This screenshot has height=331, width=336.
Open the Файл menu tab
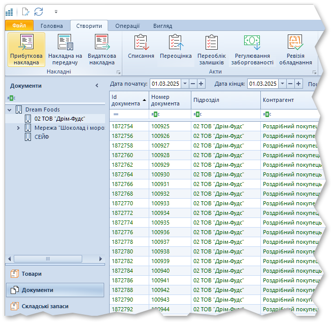pyautogui.click(x=19, y=26)
